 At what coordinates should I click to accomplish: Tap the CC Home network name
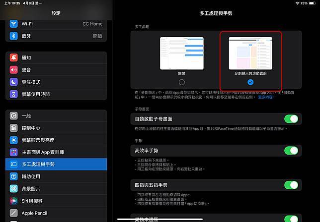tap(92, 24)
